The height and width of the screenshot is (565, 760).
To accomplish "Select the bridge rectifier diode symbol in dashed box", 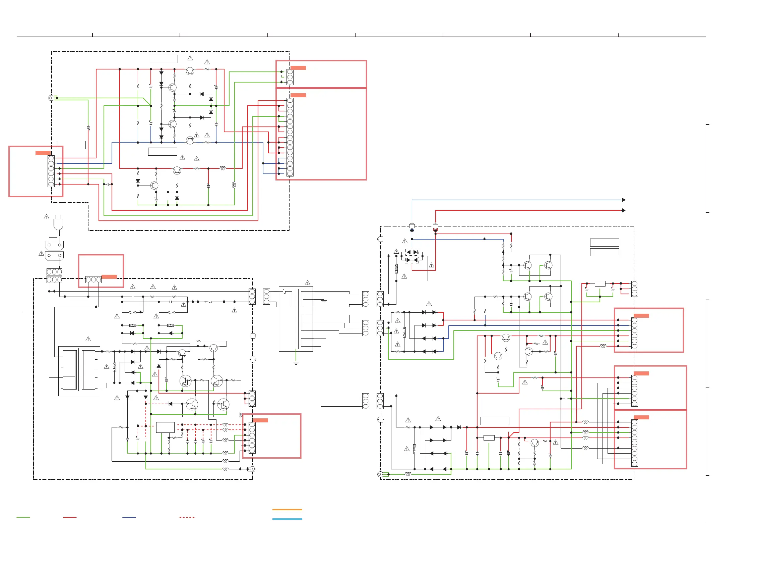I will tap(412, 256).
